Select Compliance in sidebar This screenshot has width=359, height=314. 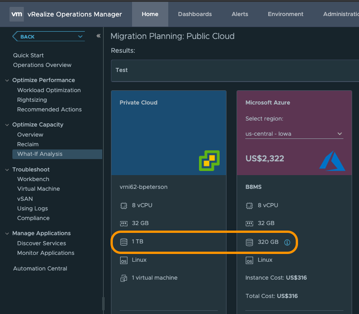33,218
